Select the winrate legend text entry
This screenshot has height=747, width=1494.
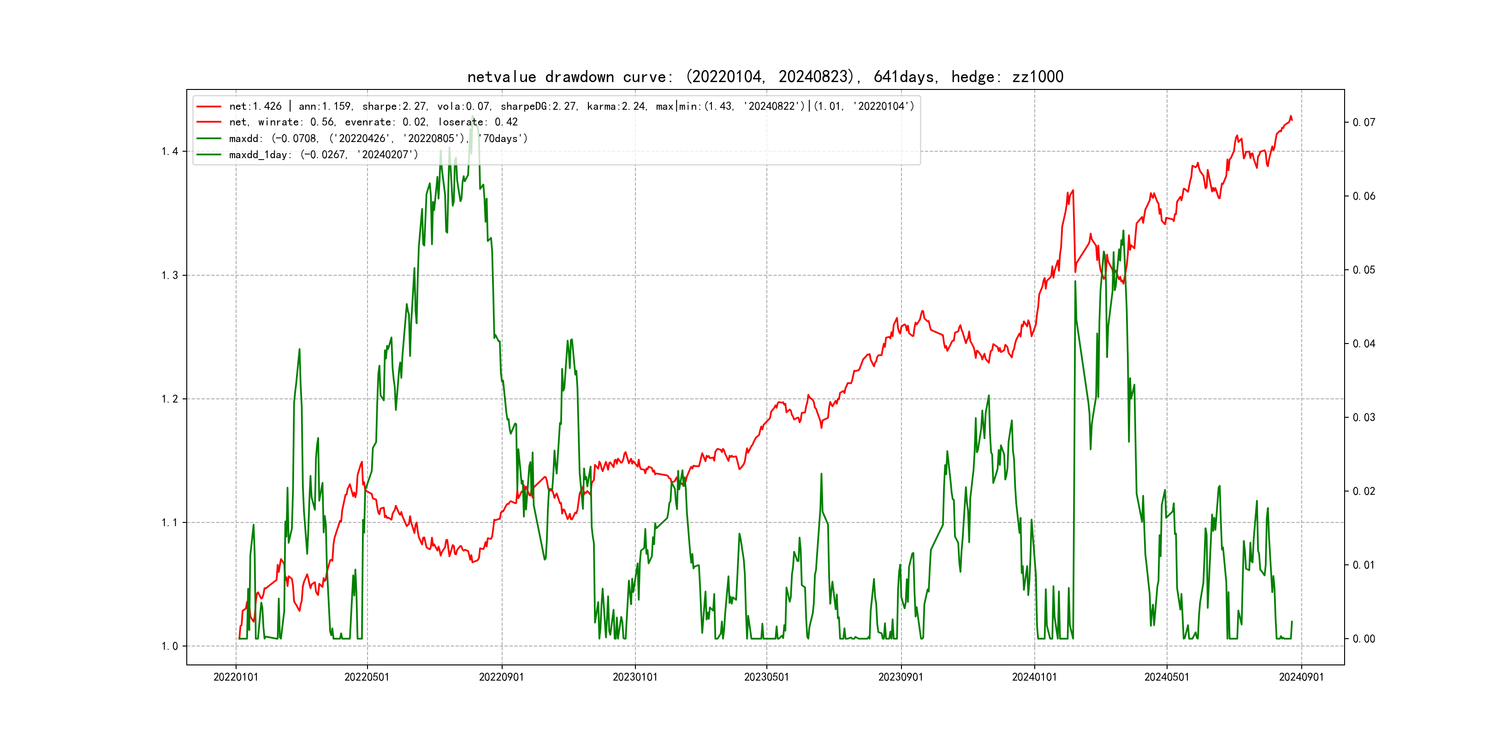[373, 122]
